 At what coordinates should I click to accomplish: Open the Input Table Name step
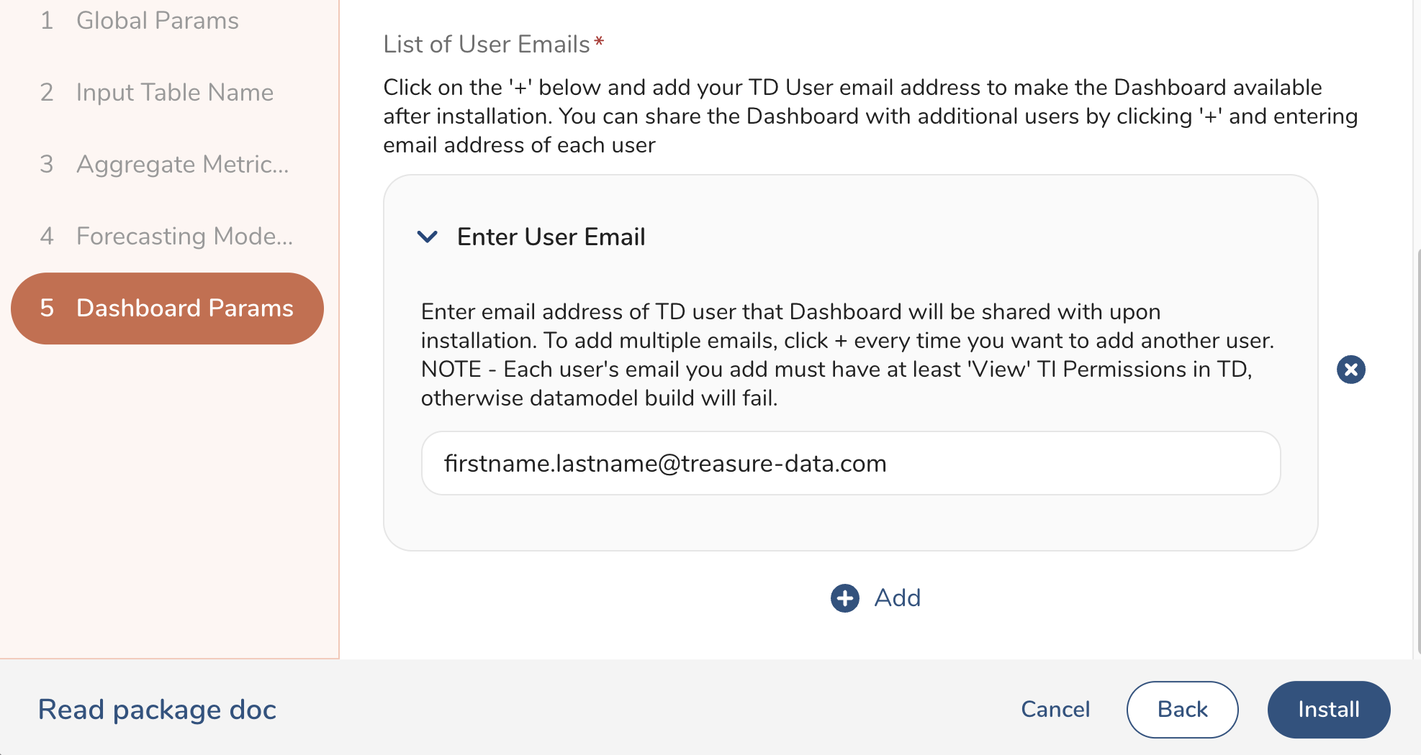click(174, 92)
